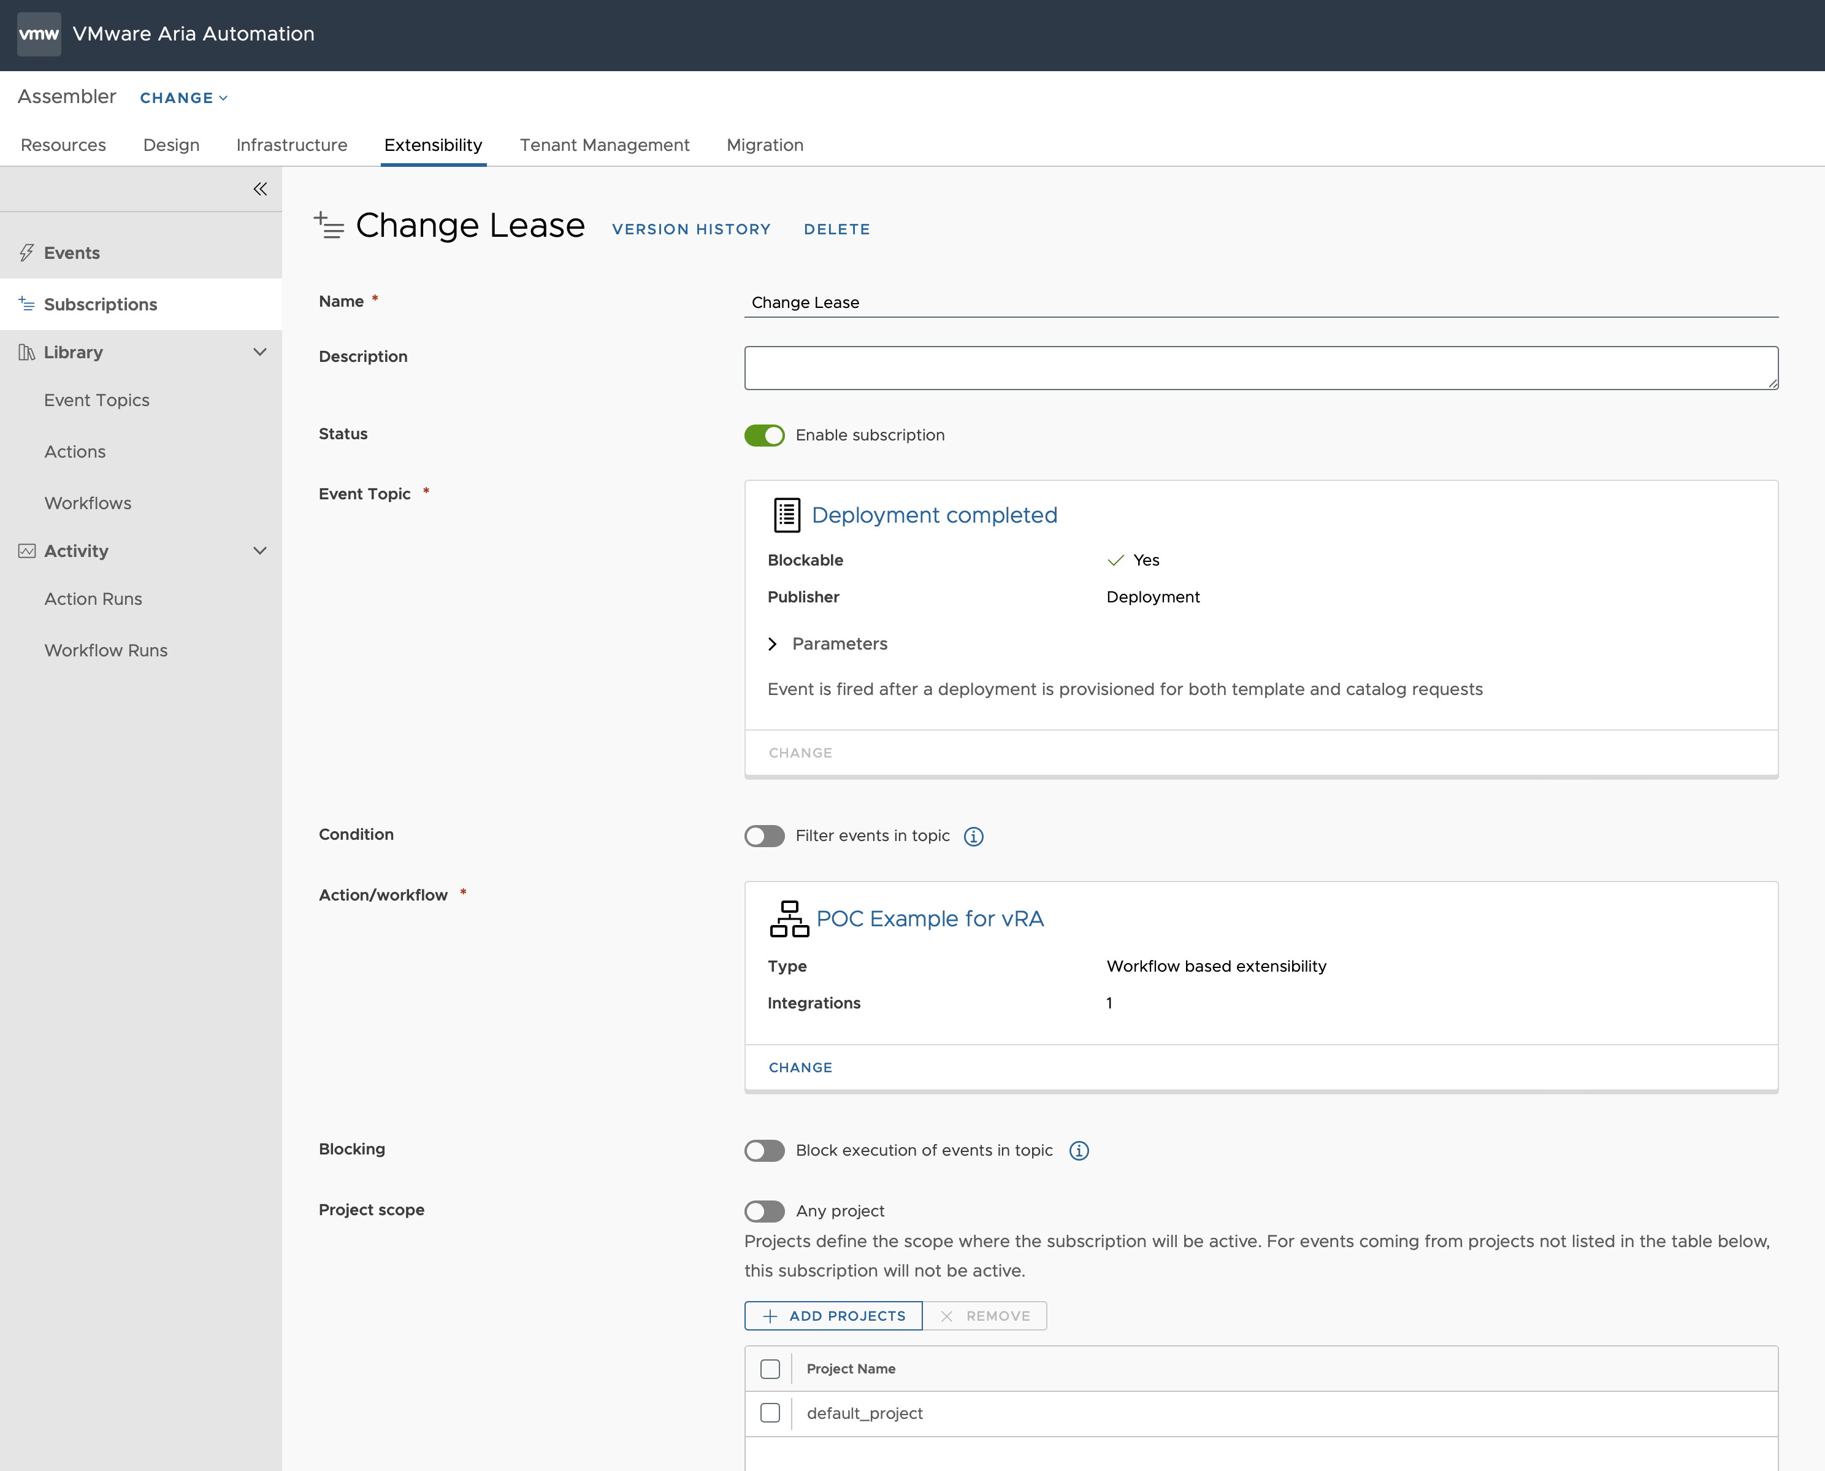Screen dimensions: 1825x1471
Task: Open Actions under Library
Action: coord(75,451)
